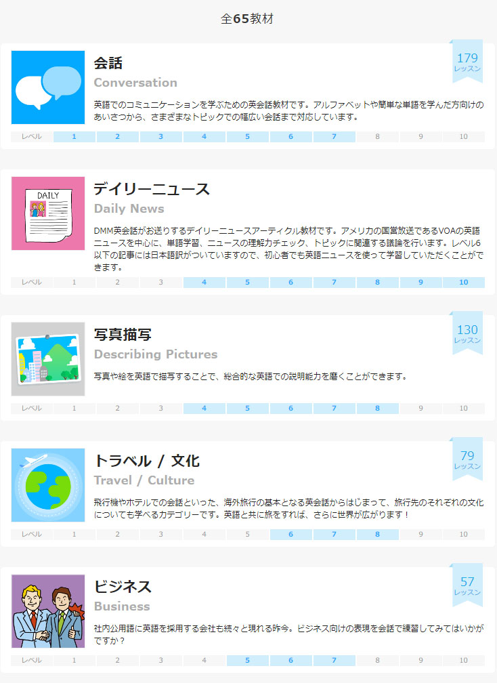Select the Business handshake men icon

click(x=48, y=611)
